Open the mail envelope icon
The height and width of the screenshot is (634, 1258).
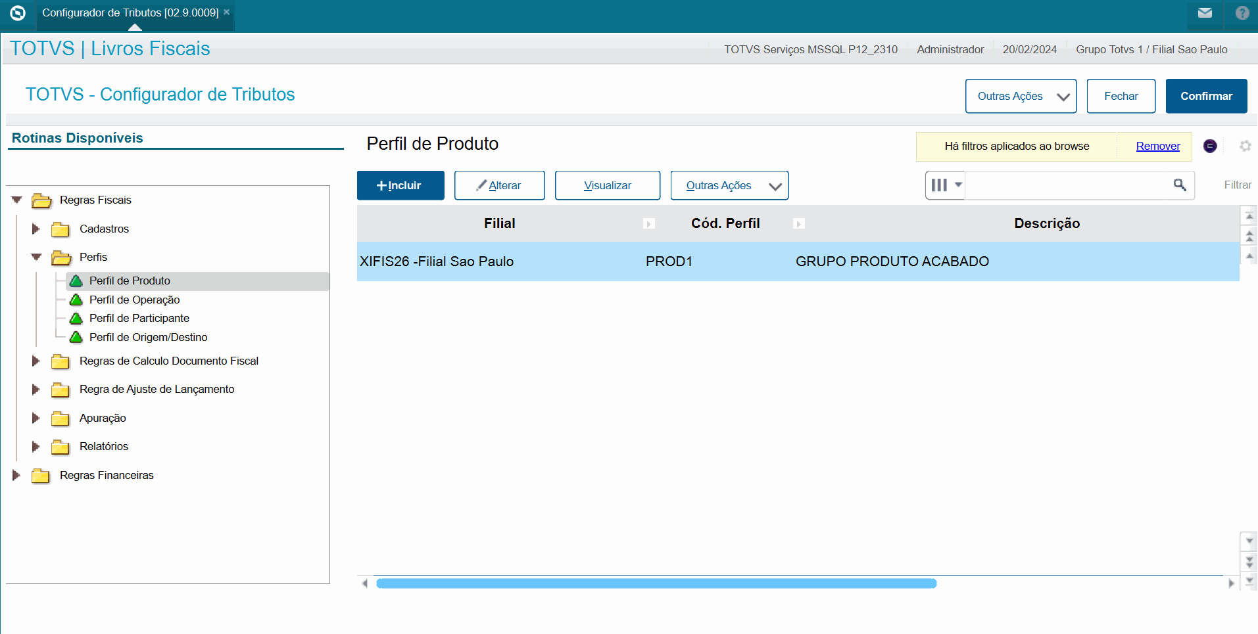[x=1205, y=12]
